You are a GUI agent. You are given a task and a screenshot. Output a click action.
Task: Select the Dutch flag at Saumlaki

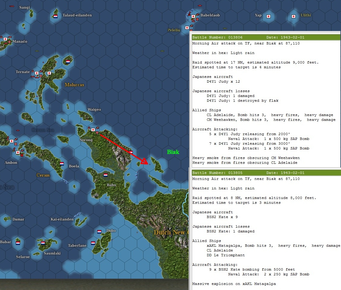(x=43, y=243)
